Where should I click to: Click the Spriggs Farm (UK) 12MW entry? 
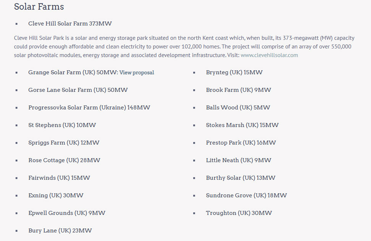(64, 143)
